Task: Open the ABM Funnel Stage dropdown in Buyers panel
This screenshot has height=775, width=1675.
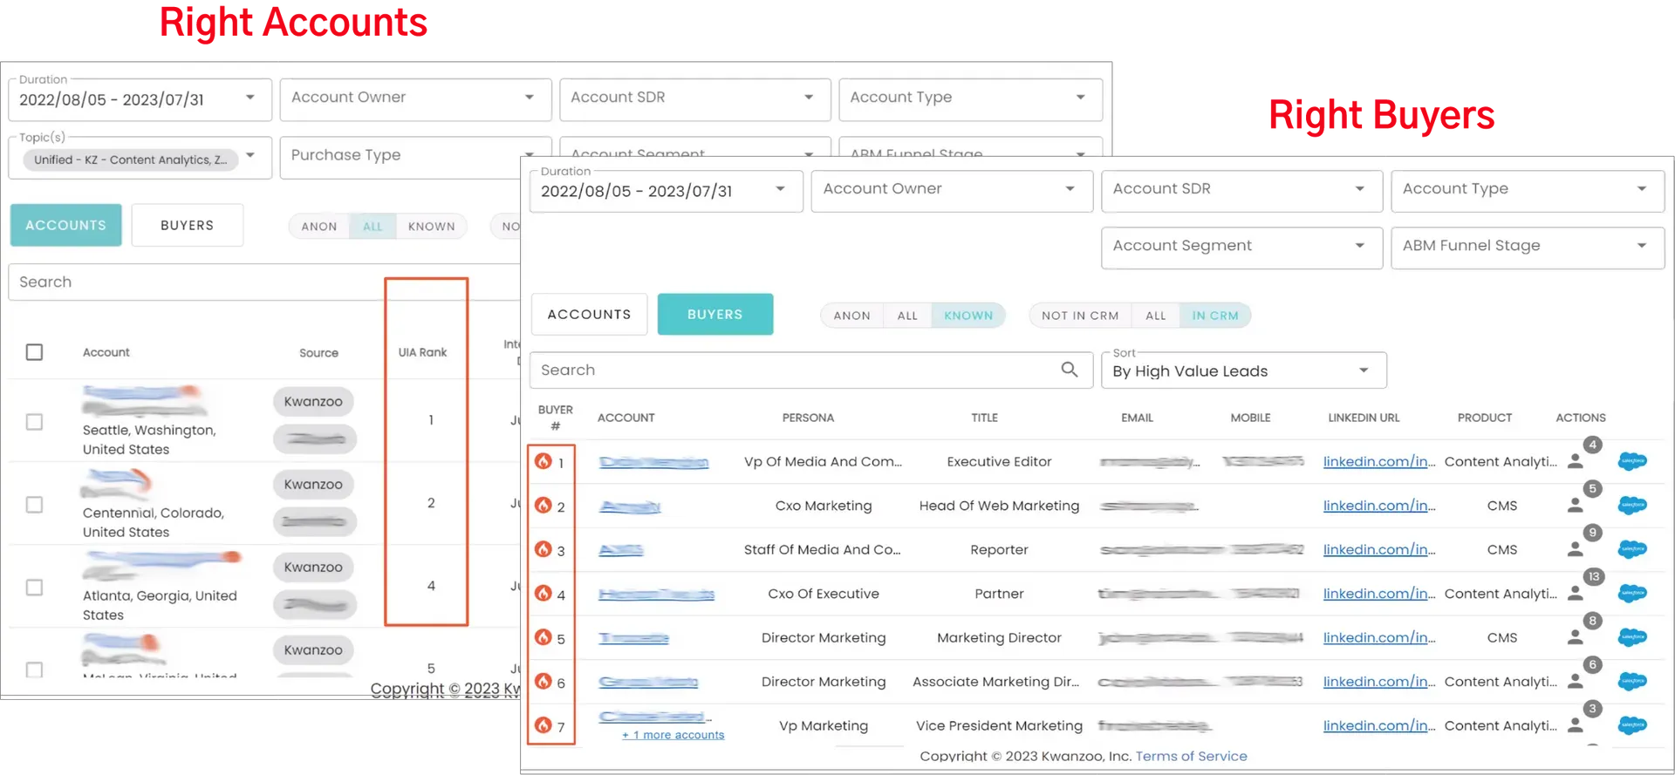Action: point(1527,246)
